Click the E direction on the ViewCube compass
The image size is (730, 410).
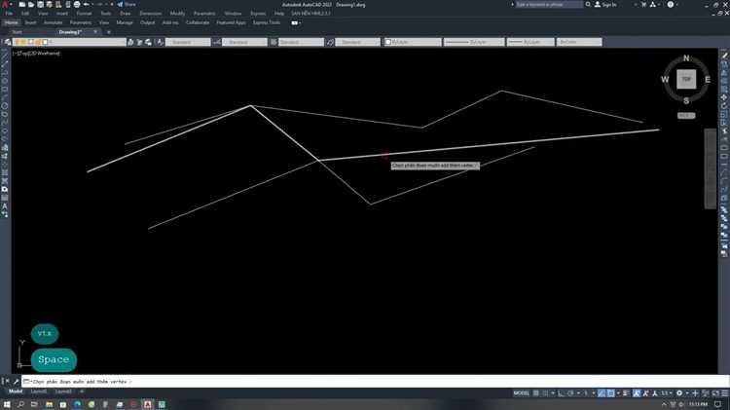click(x=708, y=80)
